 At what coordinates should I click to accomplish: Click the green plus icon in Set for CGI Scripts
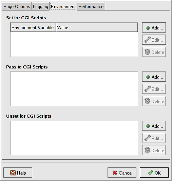point(148,28)
